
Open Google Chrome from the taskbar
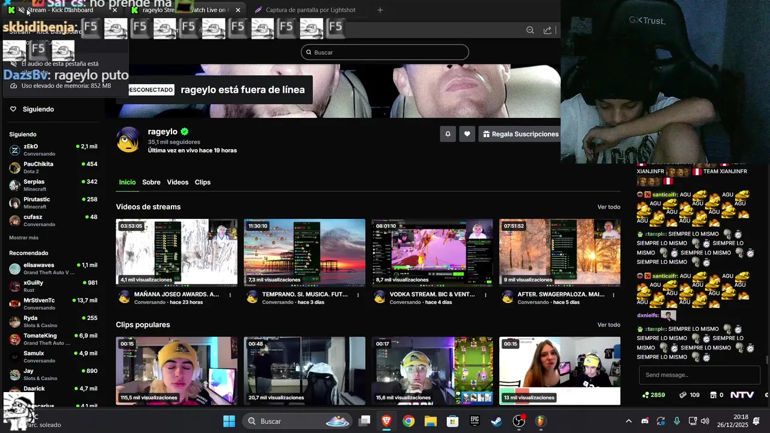(x=408, y=421)
